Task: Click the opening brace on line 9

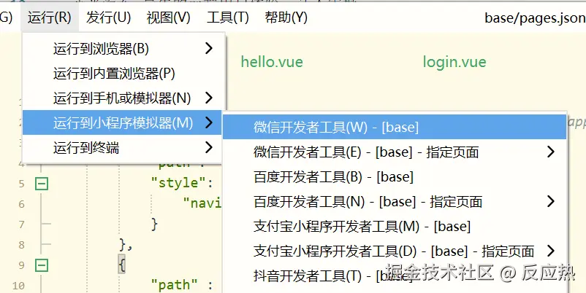Action: tap(122, 265)
